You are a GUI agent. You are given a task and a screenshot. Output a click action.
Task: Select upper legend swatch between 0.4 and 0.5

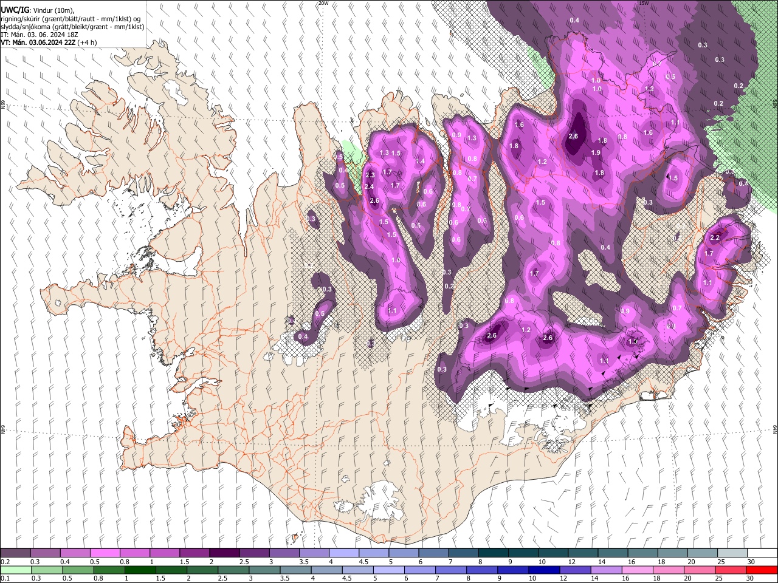(75, 553)
